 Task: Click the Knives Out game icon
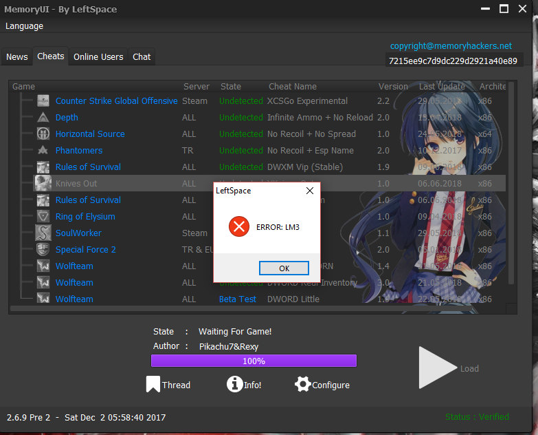[x=43, y=183]
